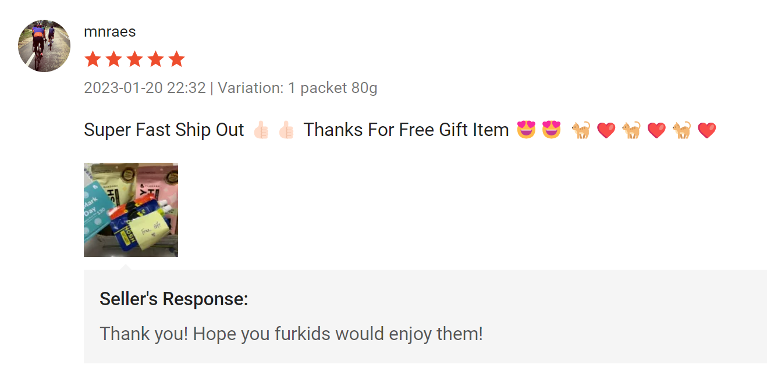Click the first thumbs-up emoji
The image size is (767, 386).
pos(262,130)
